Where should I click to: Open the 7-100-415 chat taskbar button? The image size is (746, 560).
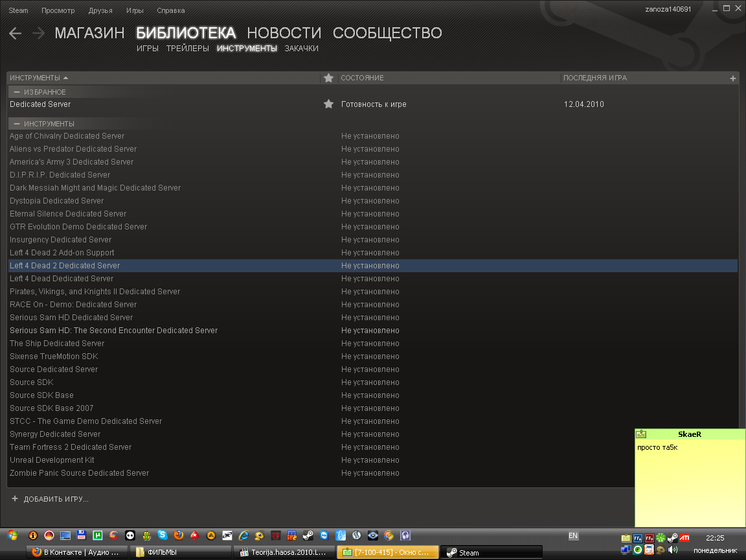[x=387, y=552]
